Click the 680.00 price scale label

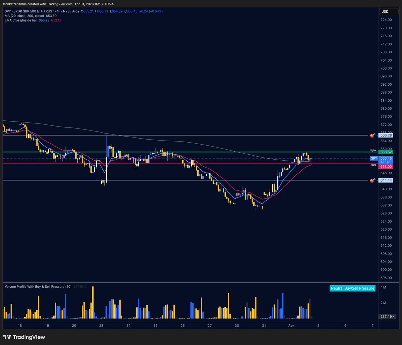(386, 108)
